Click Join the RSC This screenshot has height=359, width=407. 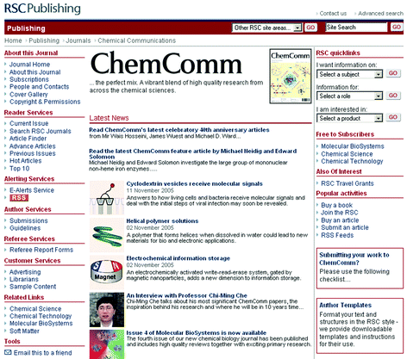tap(340, 213)
